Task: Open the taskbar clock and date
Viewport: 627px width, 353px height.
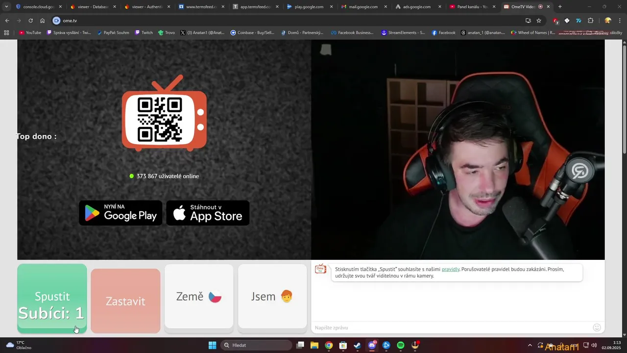Action: click(612, 345)
